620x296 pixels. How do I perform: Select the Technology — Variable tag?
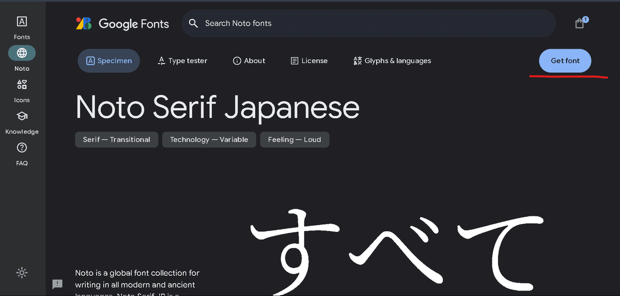click(x=209, y=139)
